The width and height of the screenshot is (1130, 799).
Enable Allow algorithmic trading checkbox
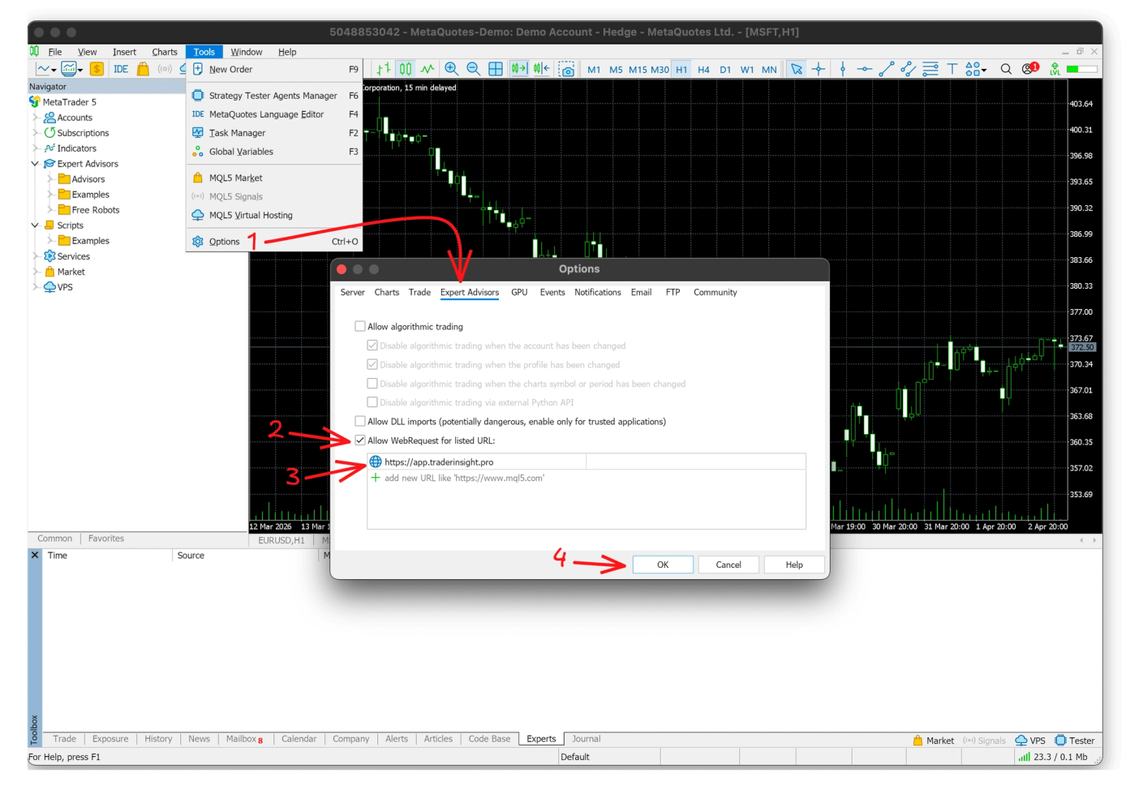tap(360, 326)
